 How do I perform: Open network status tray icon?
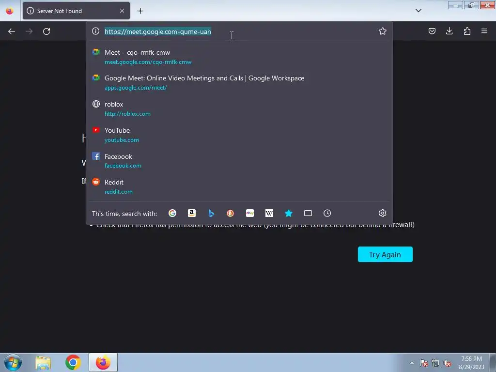(435, 363)
